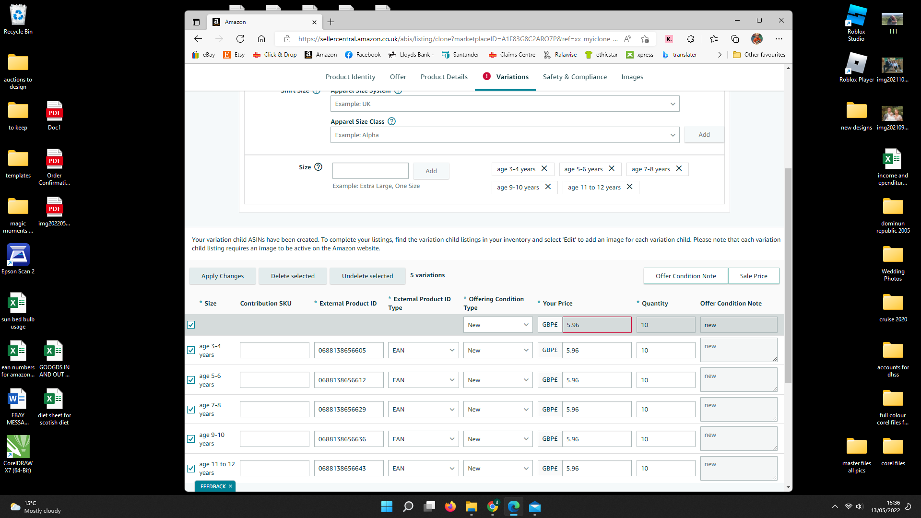Uncheck the select-all variations checkbox
Image resolution: width=921 pixels, height=518 pixels.
pos(191,325)
